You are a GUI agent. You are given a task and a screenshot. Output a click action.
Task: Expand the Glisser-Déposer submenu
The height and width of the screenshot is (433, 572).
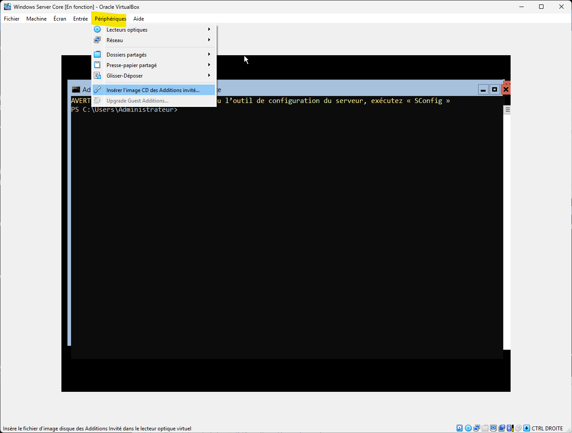154,75
